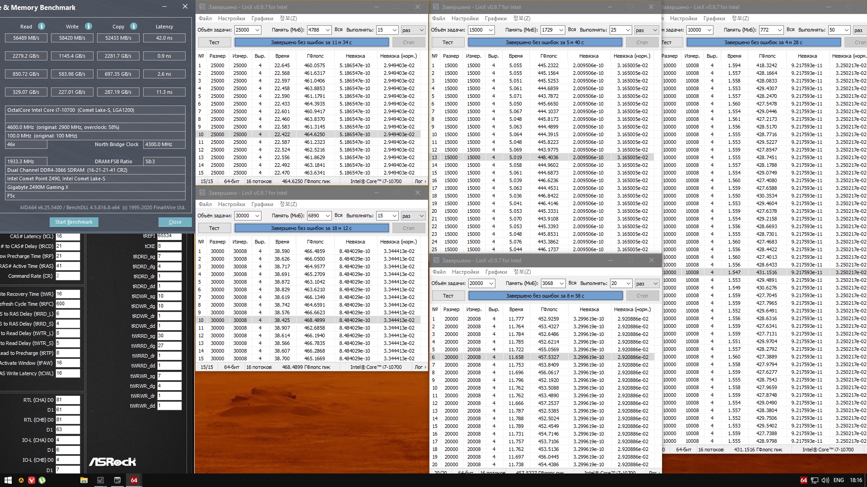Open Графики menu in the 30000 LinX window
The height and width of the screenshot is (487, 867).
tap(262, 204)
